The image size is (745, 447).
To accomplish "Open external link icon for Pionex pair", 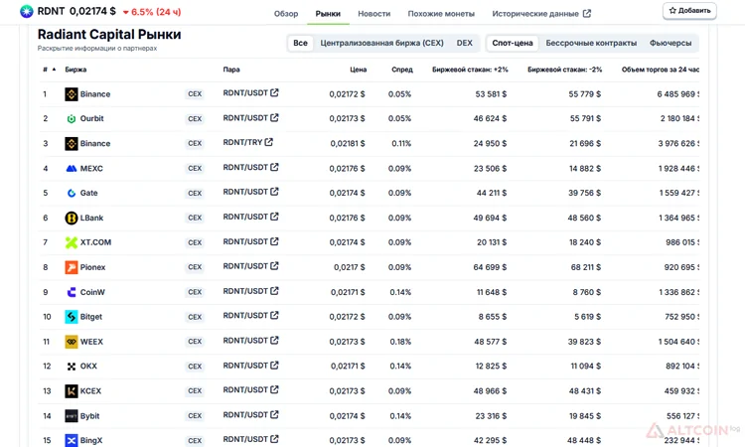I will (x=274, y=266).
